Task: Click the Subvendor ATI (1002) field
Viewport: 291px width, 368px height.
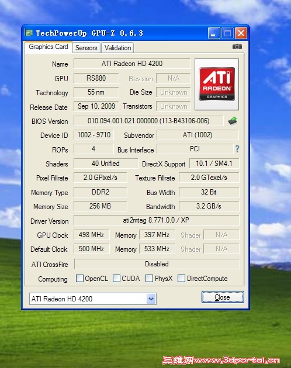Action: point(198,135)
